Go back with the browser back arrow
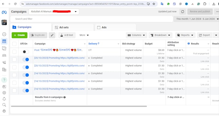219x116 pixels. [3, 4]
